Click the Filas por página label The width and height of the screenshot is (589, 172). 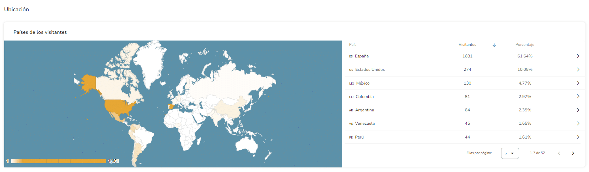[x=479, y=153]
